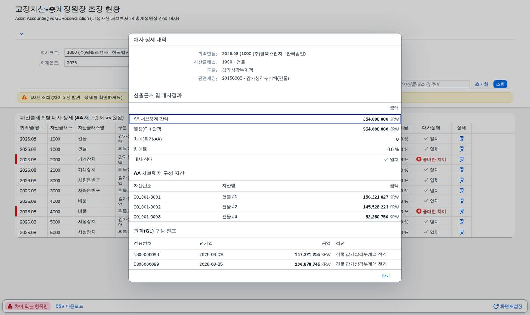Click the 대사상태 column header
530x315 pixels.
tap(431, 128)
